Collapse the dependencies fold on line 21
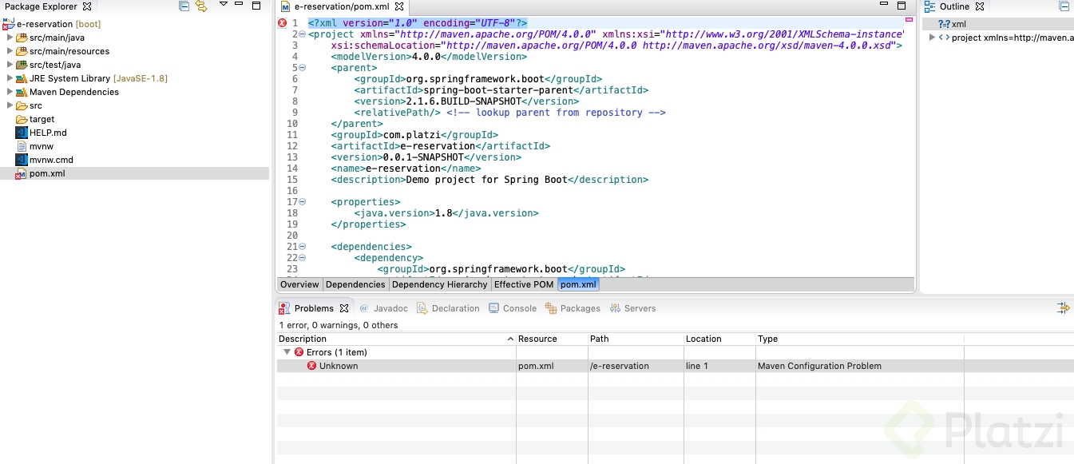Image resolution: width=1074 pixels, height=464 pixels. (x=303, y=247)
